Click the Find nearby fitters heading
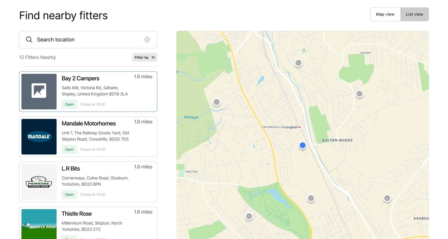The height and width of the screenshot is (239, 448). (x=63, y=15)
